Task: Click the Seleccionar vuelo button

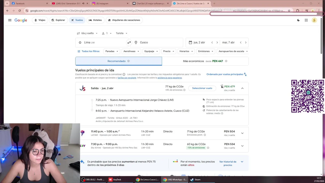Action: 202,88
